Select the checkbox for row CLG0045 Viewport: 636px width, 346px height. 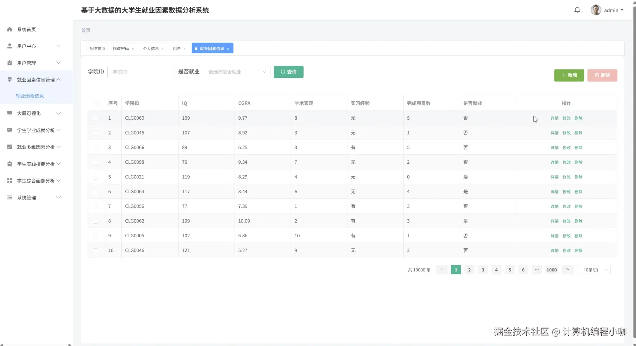96,133
